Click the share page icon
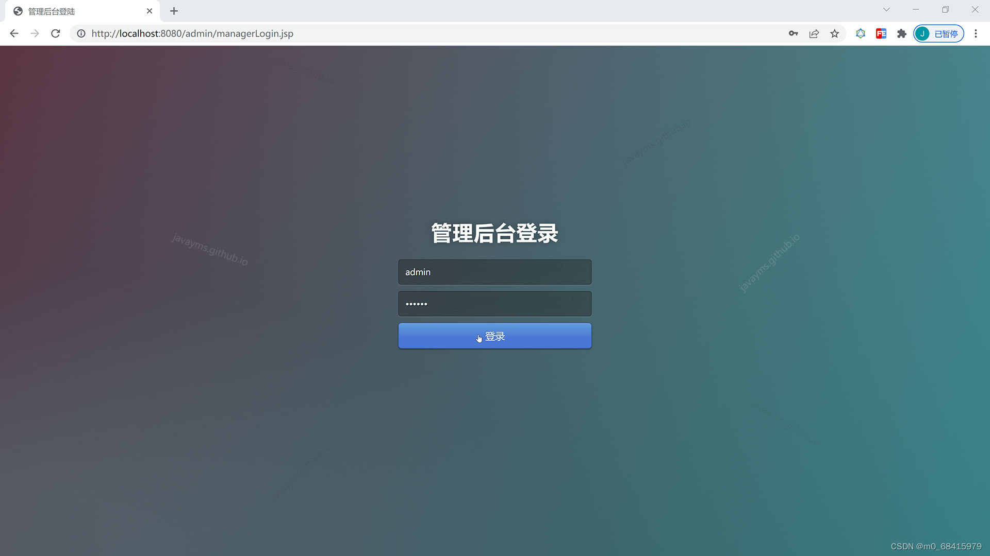990x556 pixels. click(x=814, y=33)
